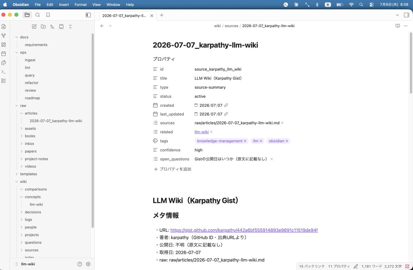The width and height of the screenshot is (413, 270).
Task: Open the Insert menu
Action: pyautogui.click(x=64, y=5)
